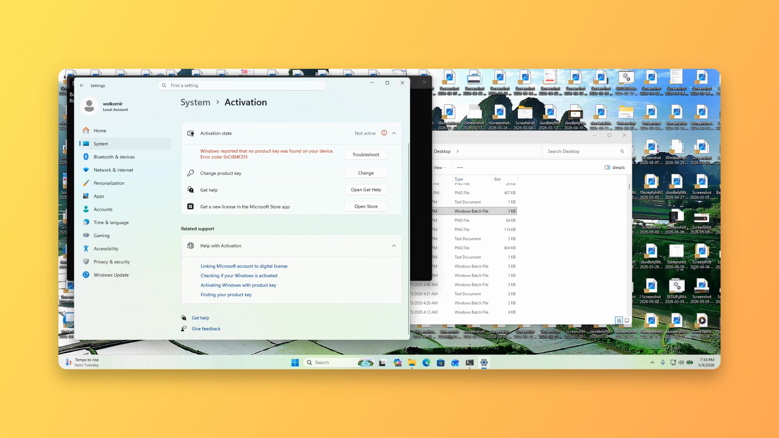Open Outlook from the taskbar
This screenshot has height=438, width=779.
point(455,363)
